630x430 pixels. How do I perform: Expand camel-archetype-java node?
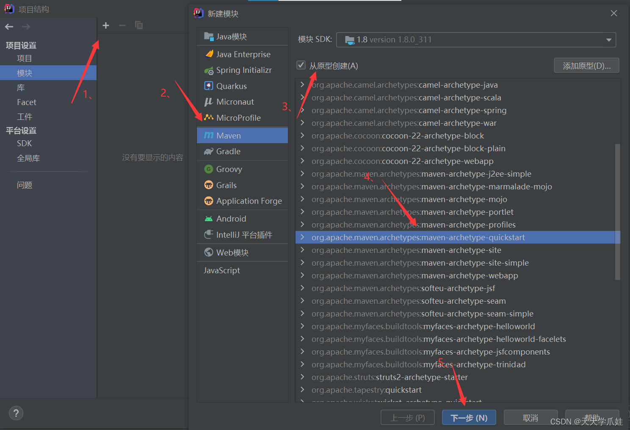[x=302, y=85]
